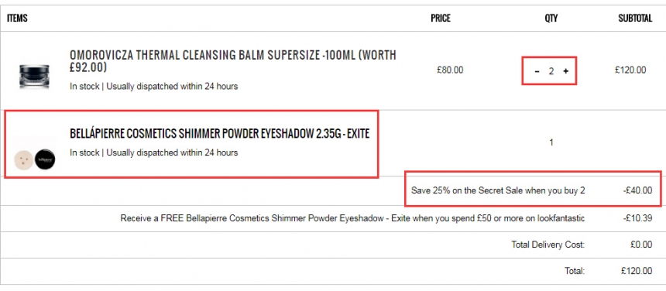This screenshot has width=666, height=291.
Task: Click the Bellapierre eyeshadow quantity 1
Action: pos(551,142)
